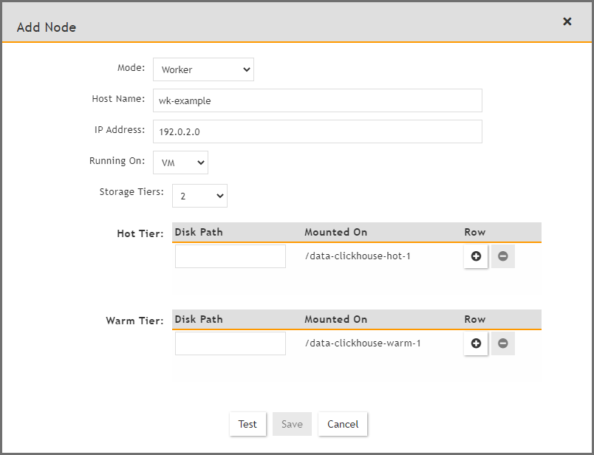Open the Storage Tiers dropdown
This screenshot has width=594, height=455.
point(199,195)
